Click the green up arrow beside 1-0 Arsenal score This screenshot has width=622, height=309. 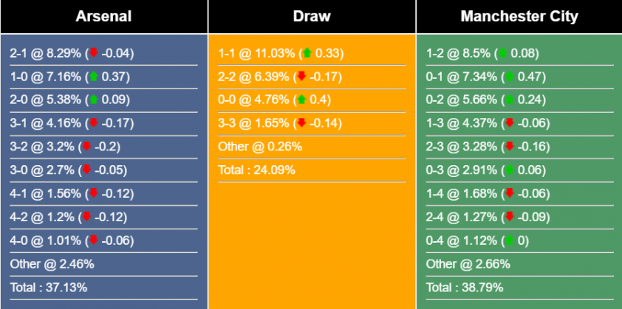pos(94,77)
